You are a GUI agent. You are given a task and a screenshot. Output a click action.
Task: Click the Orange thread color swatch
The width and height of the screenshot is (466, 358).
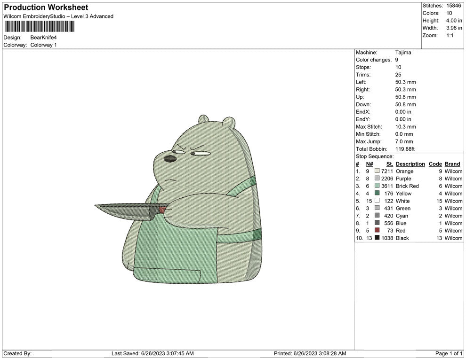pyautogui.click(x=377, y=171)
